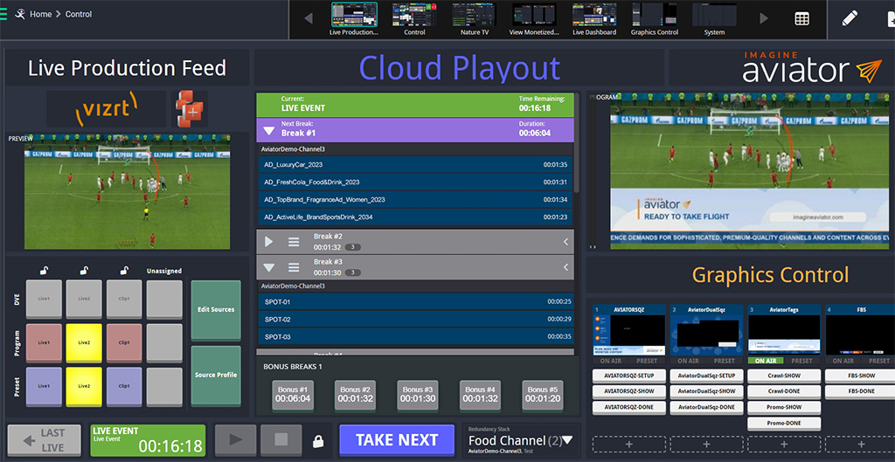895x462 pixels.
Task: Select AD_TopBrand_FragranceAd_Women_2023 item
Action: 415,200
